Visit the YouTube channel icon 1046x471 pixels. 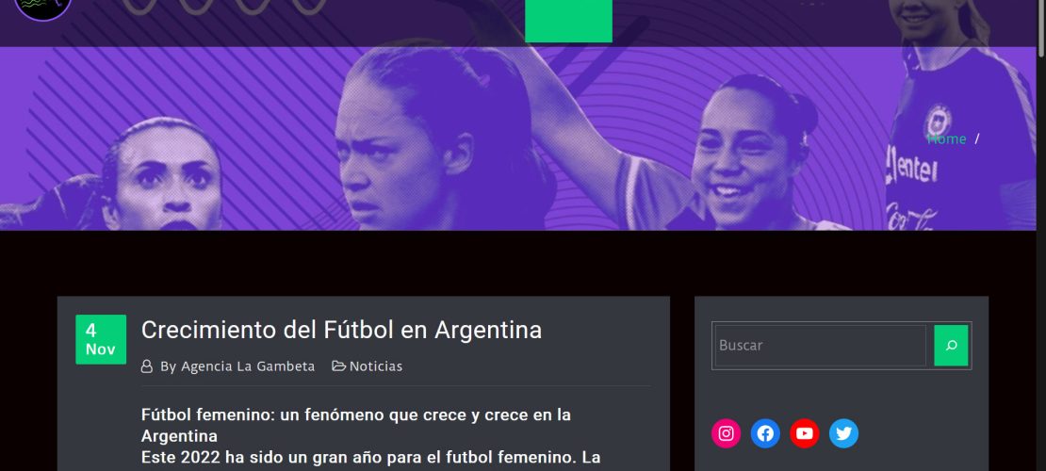point(805,433)
